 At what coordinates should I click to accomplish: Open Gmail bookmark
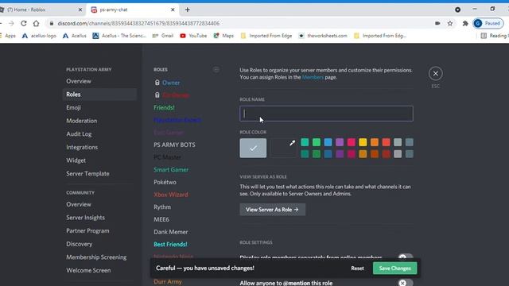pyautogui.click(x=163, y=36)
